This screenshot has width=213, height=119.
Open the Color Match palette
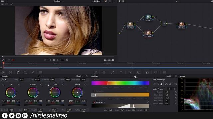(x=10, y=72)
